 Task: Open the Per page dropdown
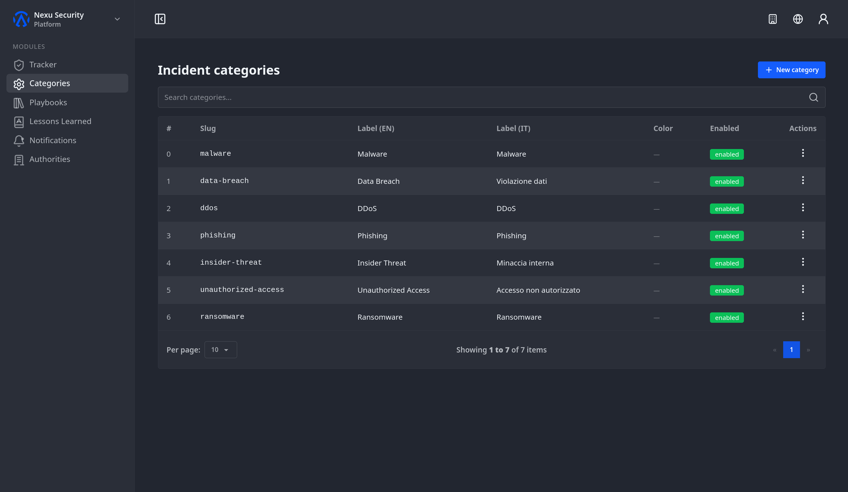(221, 350)
